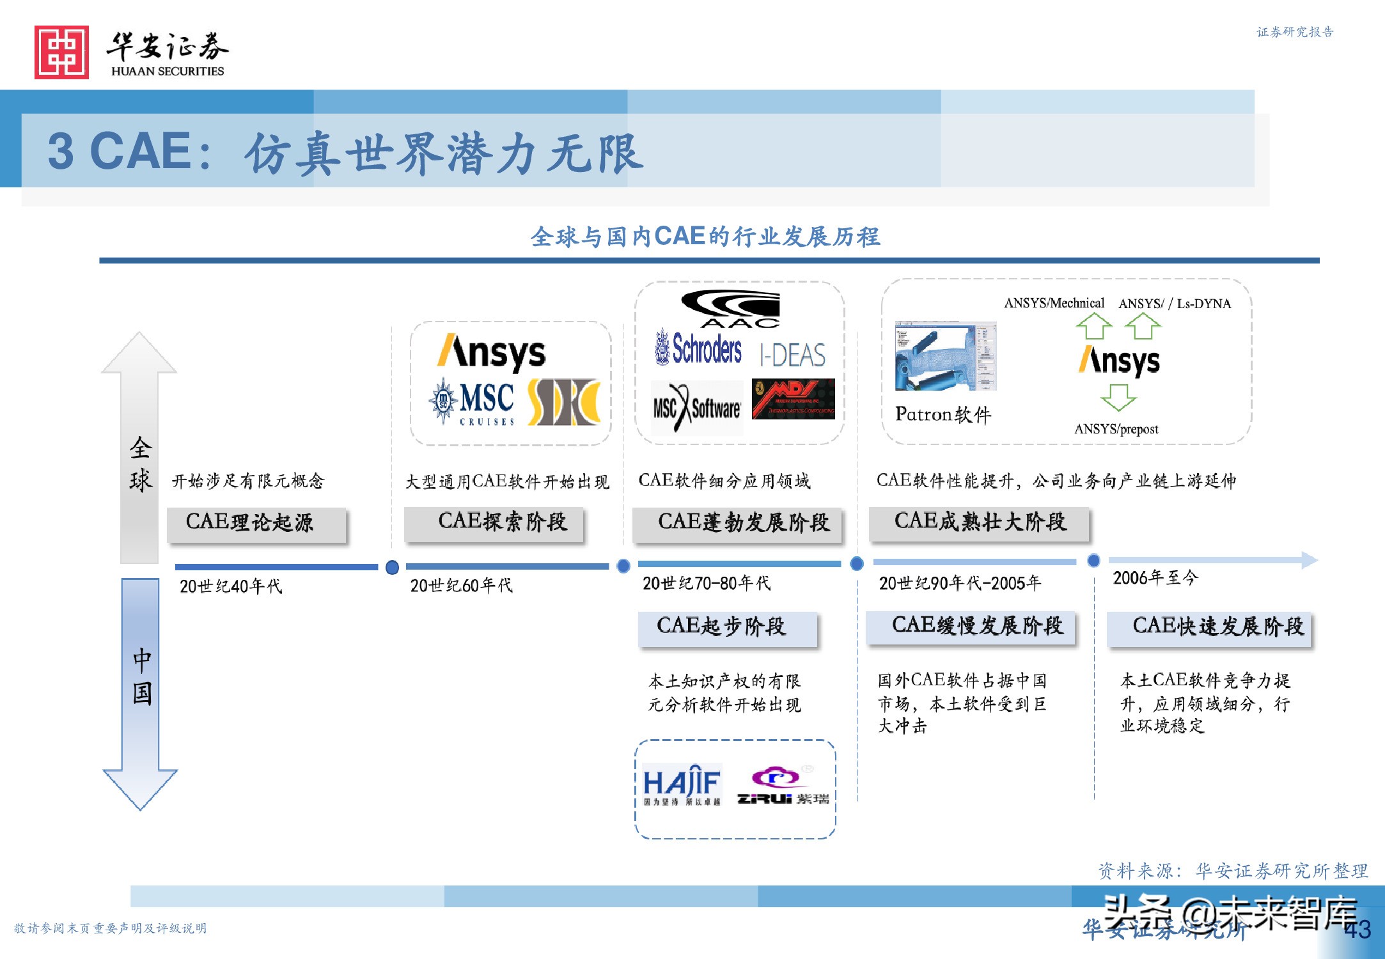Click 证券研究报告 header text
The width and height of the screenshot is (1385, 959).
tap(1295, 32)
